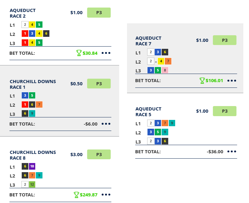Open three-dot menu for Aqueduct Race 7

(x=232, y=81)
